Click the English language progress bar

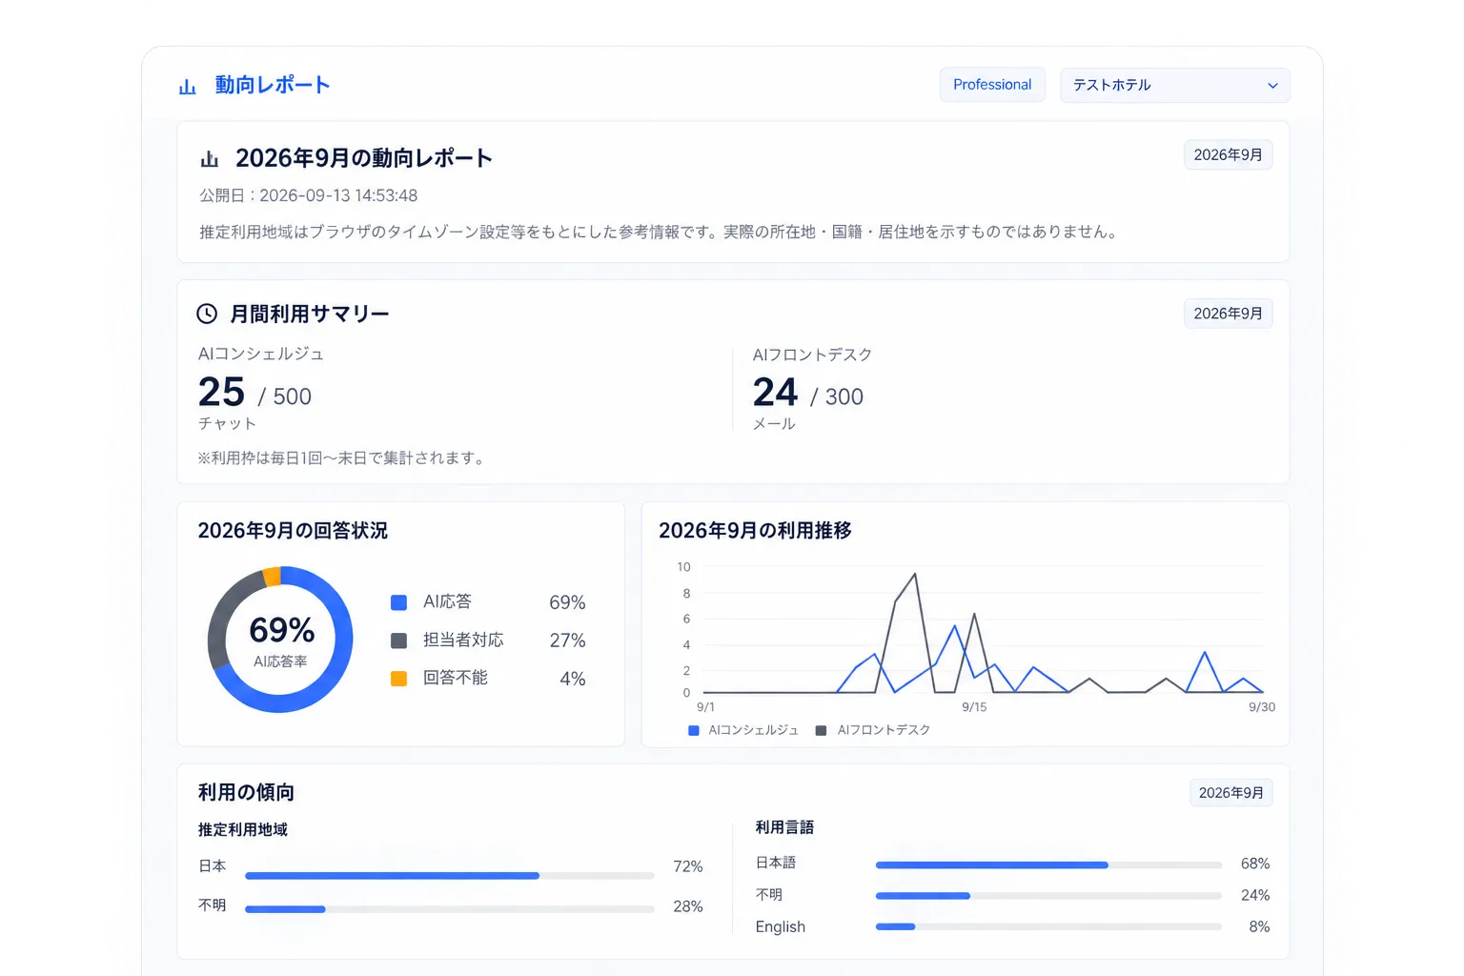tap(1048, 926)
